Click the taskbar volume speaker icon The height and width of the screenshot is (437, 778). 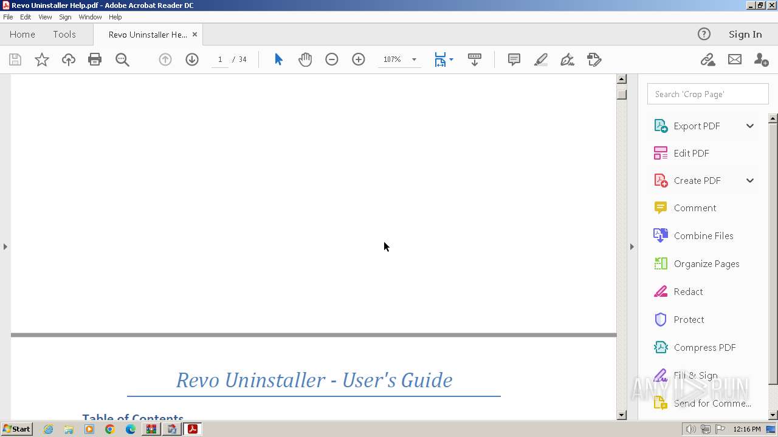coord(691,429)
